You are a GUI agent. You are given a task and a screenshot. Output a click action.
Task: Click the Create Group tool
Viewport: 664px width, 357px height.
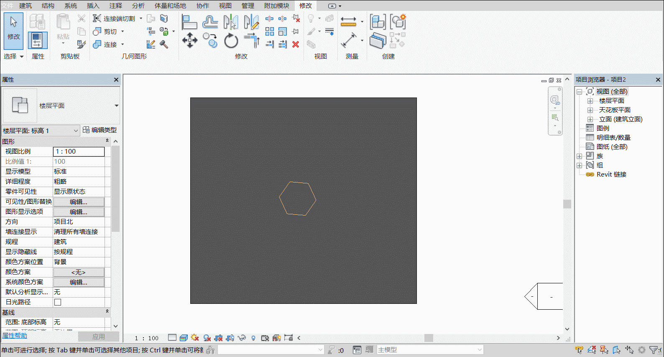coord(398,22)
